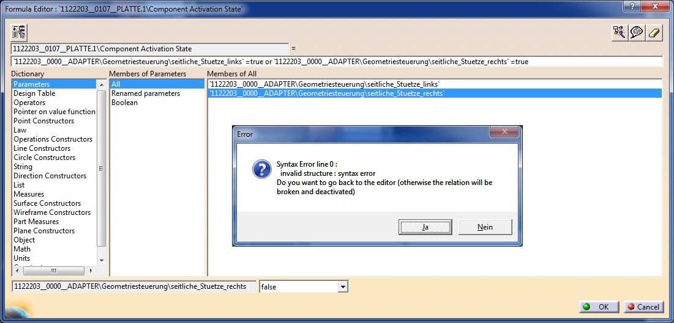
Task: Click the Component Activation State name field
Action: point(150,48)
